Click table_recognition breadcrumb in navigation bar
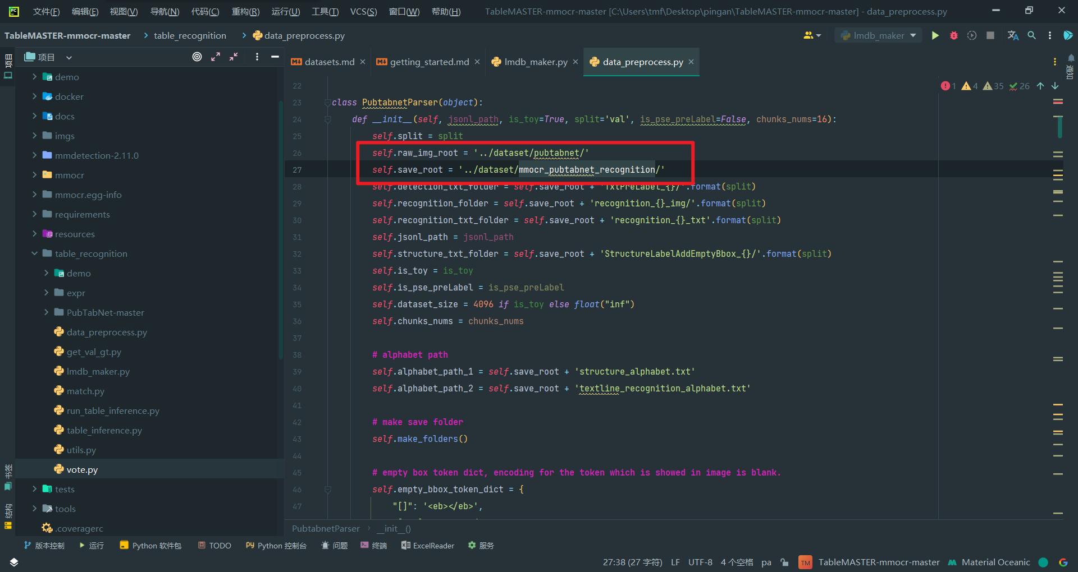Viewport: 1078px width, 572px height. coord(190,35)
